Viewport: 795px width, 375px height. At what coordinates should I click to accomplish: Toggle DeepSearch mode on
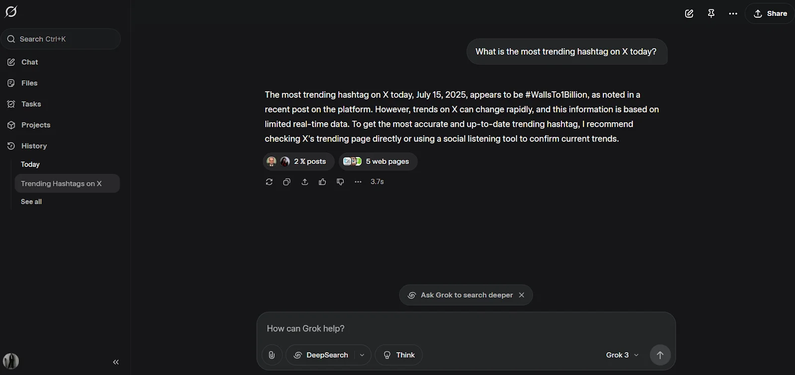(320, 355)
